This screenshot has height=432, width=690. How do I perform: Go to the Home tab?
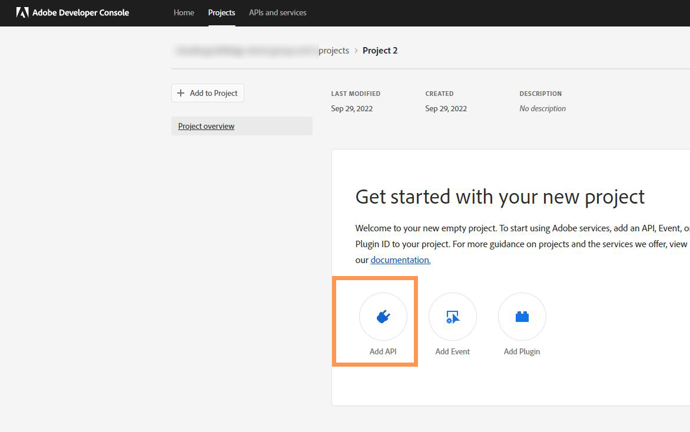[184, 13]
